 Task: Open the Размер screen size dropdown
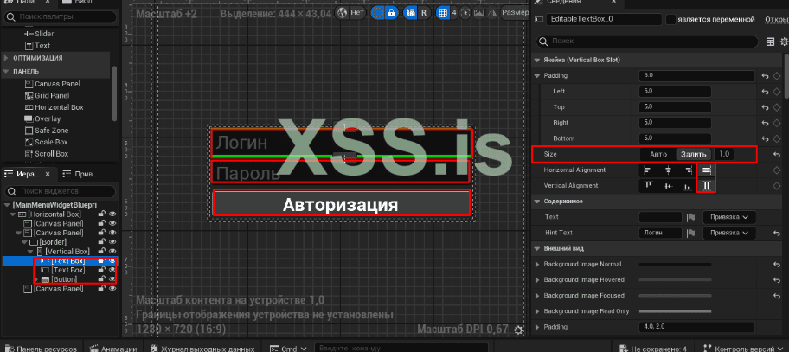[x=514, y=13]
